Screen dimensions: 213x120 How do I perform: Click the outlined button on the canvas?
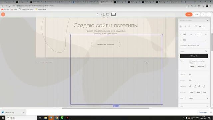pyautogui.click(x=106, y=44)
